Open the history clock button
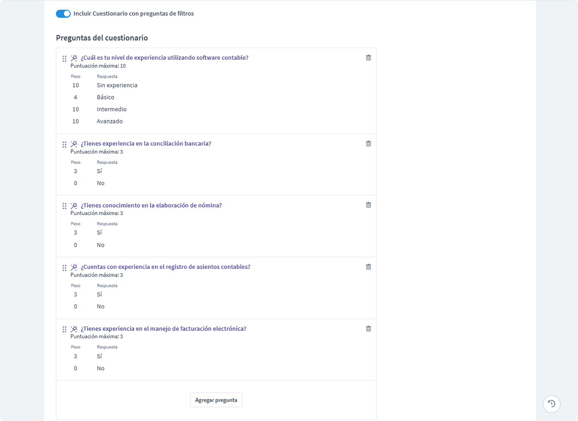Screen dimensions: 578x421 click(x=551, y=404)
